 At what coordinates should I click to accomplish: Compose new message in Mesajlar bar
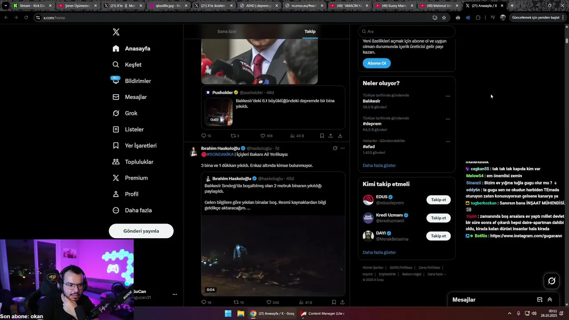(x=540, y=300)
